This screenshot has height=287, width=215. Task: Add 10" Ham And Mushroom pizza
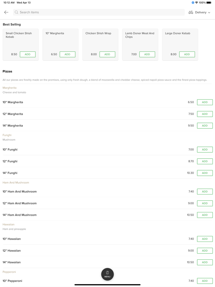205,191
